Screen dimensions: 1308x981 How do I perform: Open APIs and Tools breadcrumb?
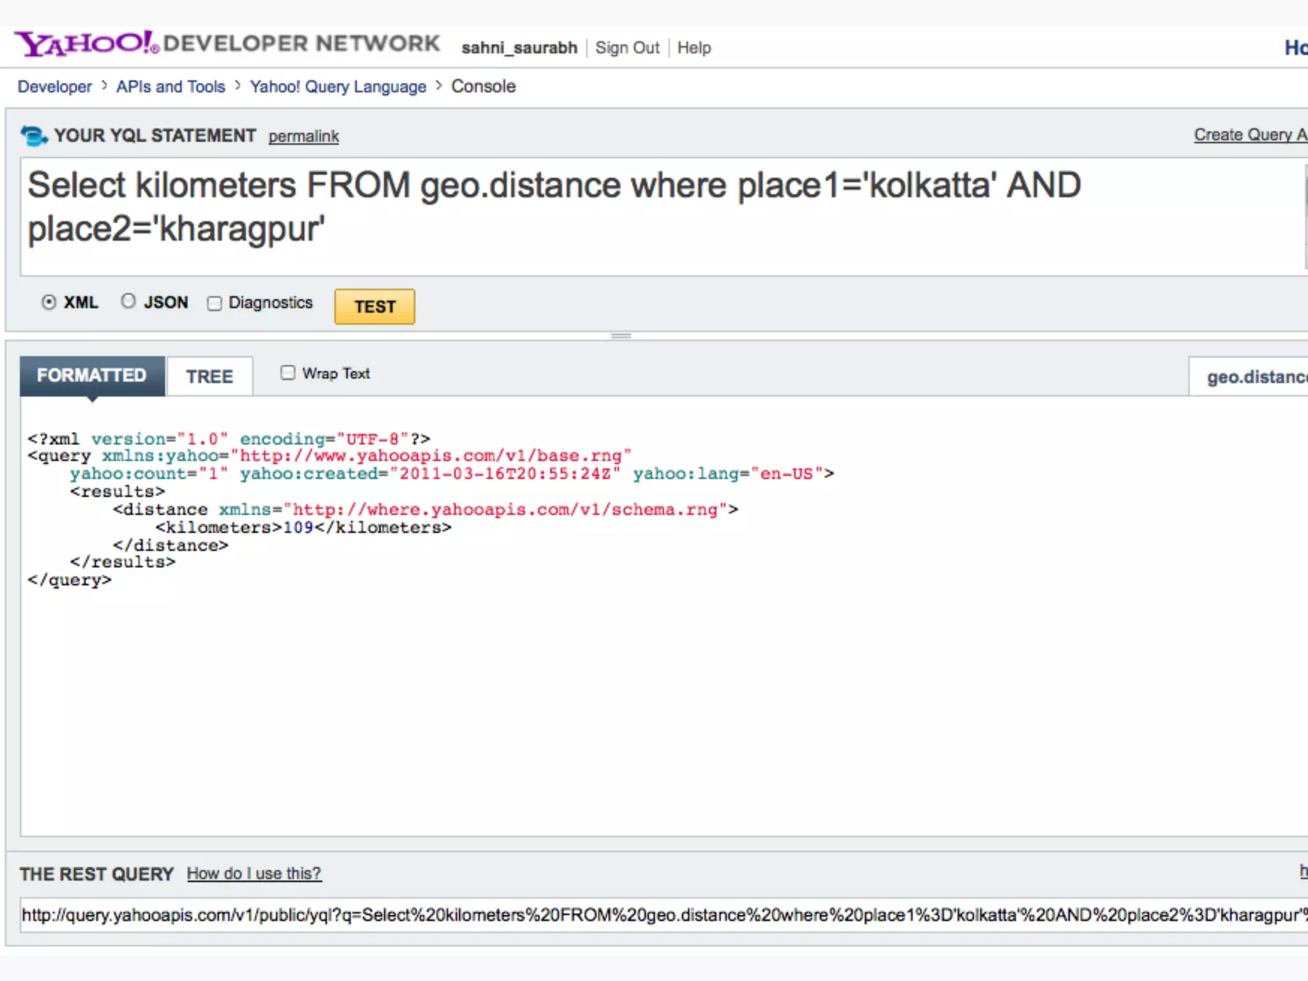point(171,87)
